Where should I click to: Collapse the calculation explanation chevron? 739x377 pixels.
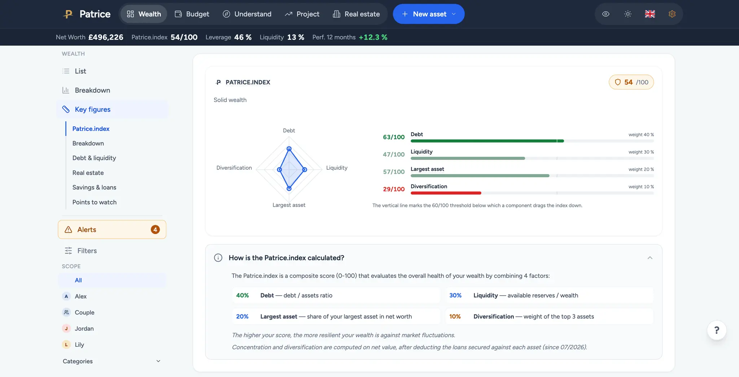click(650, 258)
